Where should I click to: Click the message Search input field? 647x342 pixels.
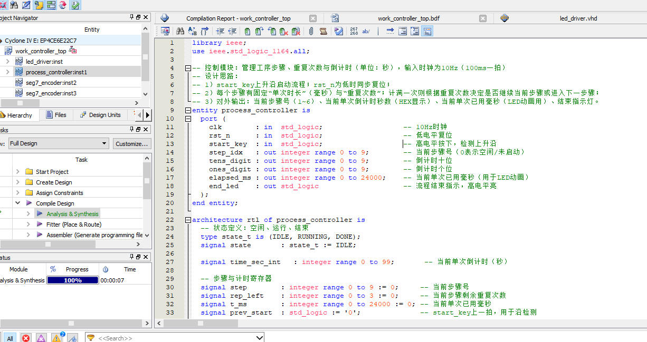(174, 338)
